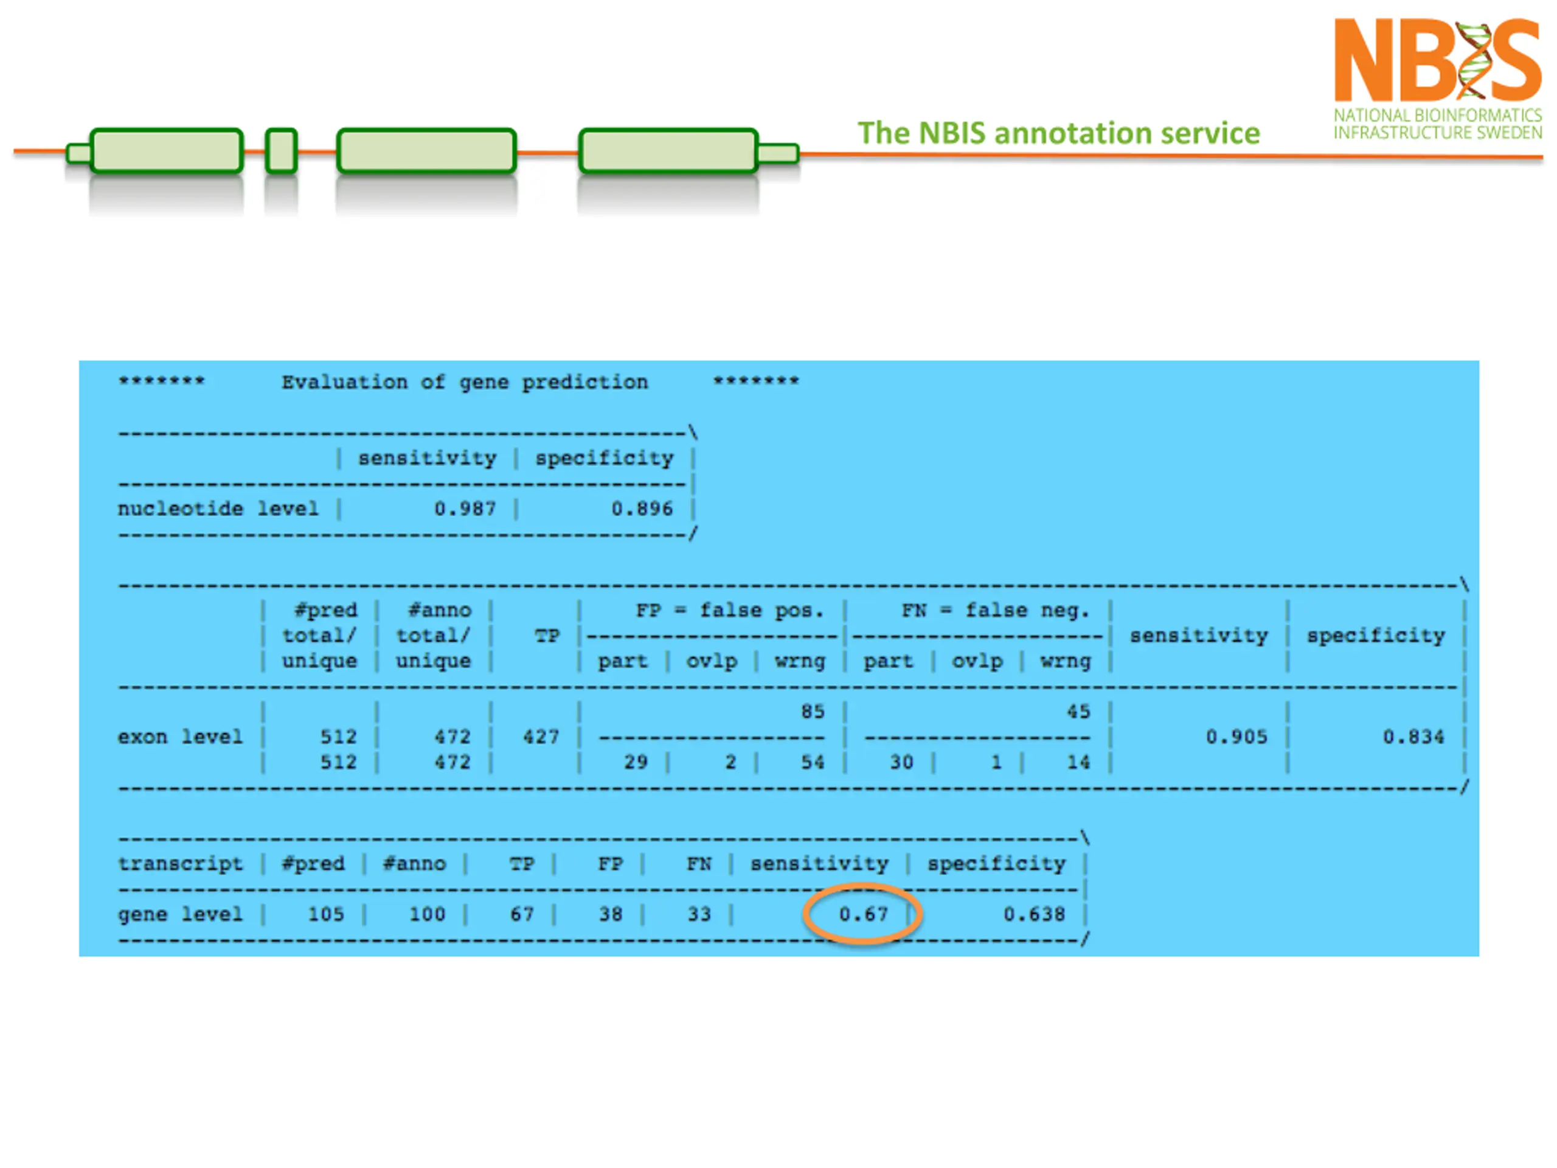Click gene level specificity value 0.638

1034,914
